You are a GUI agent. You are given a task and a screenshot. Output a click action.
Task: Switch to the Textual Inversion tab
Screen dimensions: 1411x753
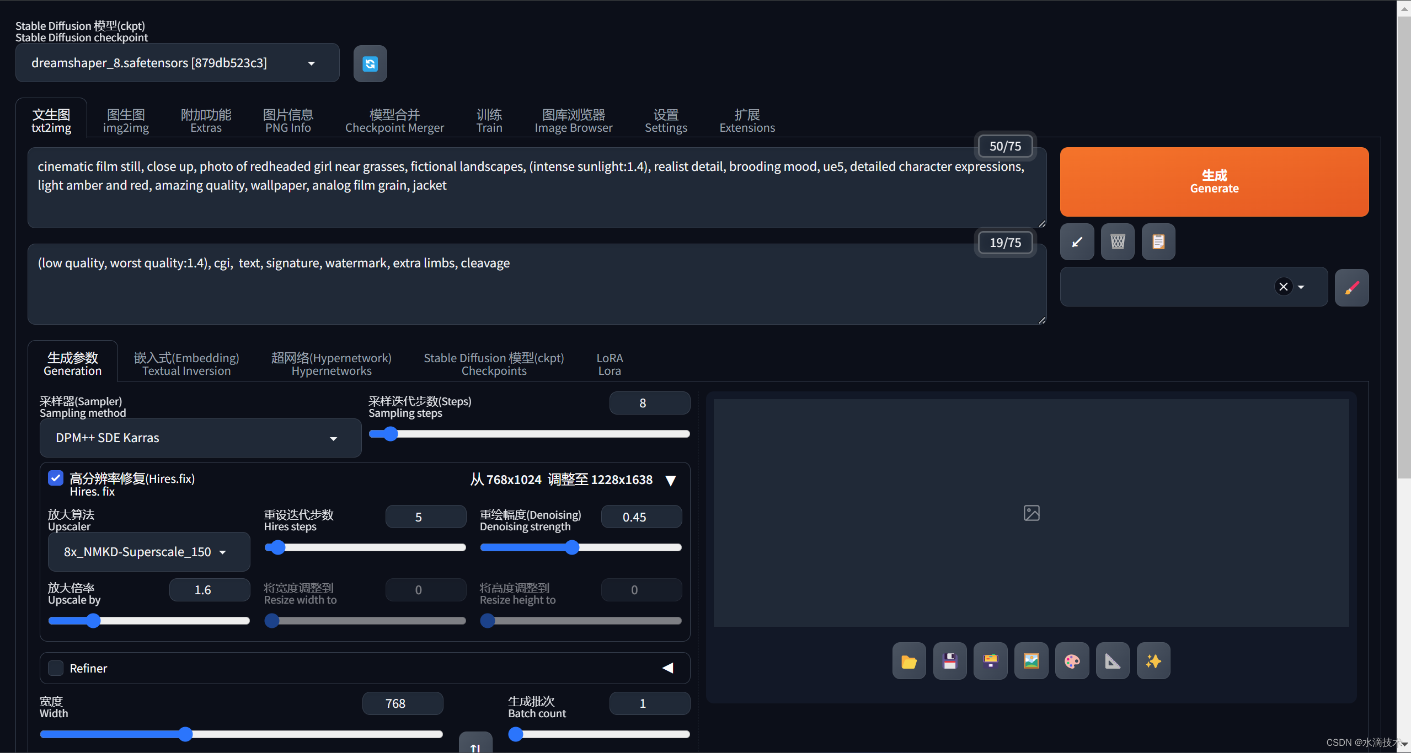click(x=186, y=364)
